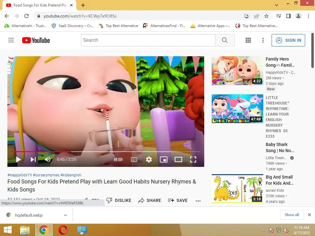This screenshot has height=236, width=315.
Task: Open more actions ellipsis below video
Action: (198, 201)
